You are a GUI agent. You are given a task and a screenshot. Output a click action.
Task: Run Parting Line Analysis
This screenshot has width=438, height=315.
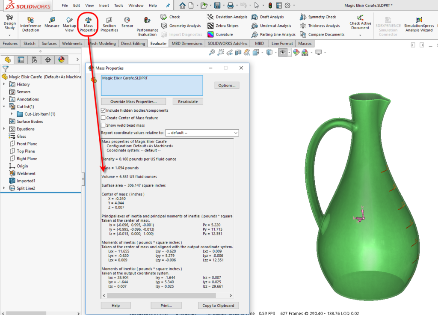click(273, 34)
